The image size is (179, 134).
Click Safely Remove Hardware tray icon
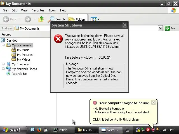143,130
